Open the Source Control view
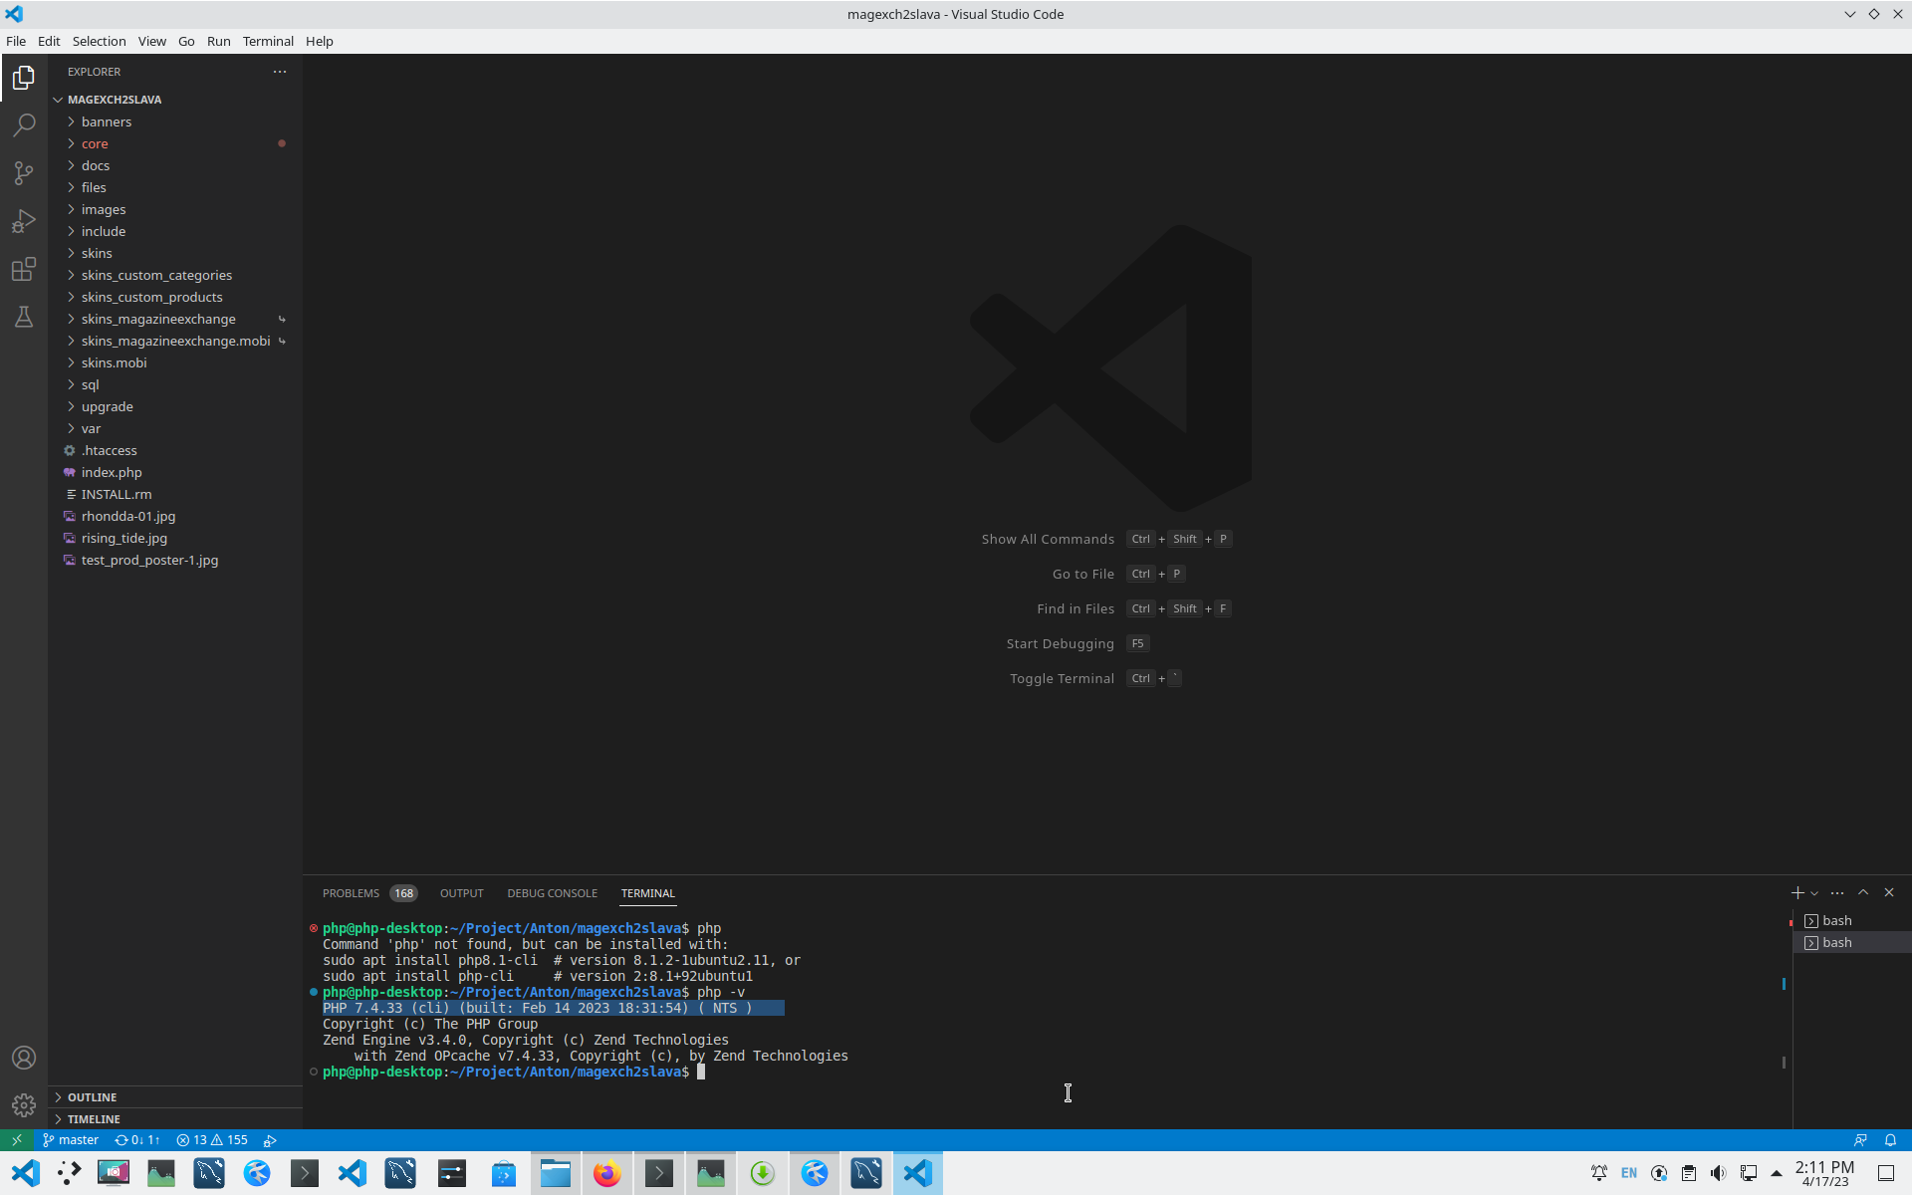 pos(24,173)
